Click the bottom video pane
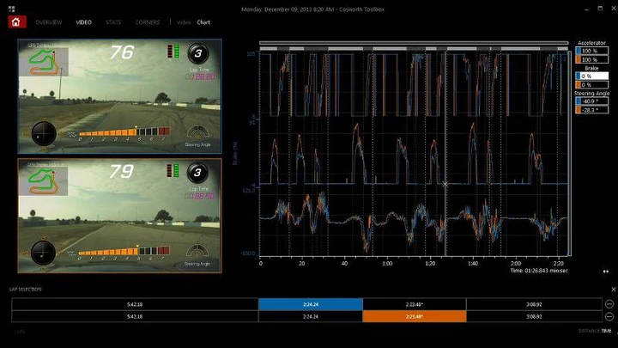This screenshot has height=348, width=618. click(119, 216)
